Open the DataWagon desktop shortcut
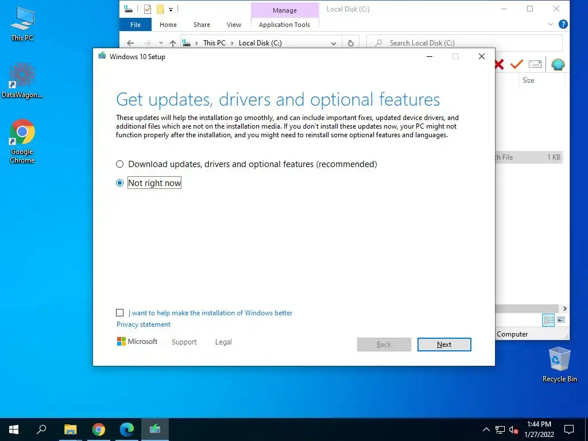Image resolution: width=588 pixels, height=441 pixels. [x=22, y=80]
